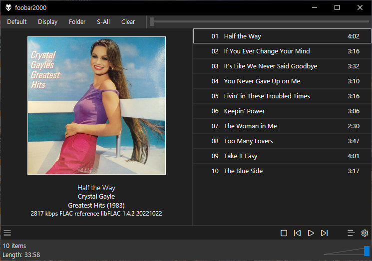Close the foobar2000 window
Screen dimensions: 372x261
[x=360, y=7]
